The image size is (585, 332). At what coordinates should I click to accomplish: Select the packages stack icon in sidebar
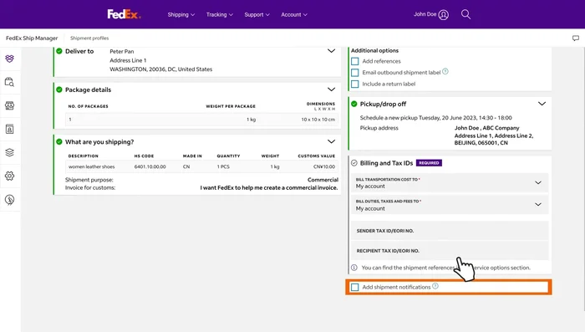(x=10, y=59)
